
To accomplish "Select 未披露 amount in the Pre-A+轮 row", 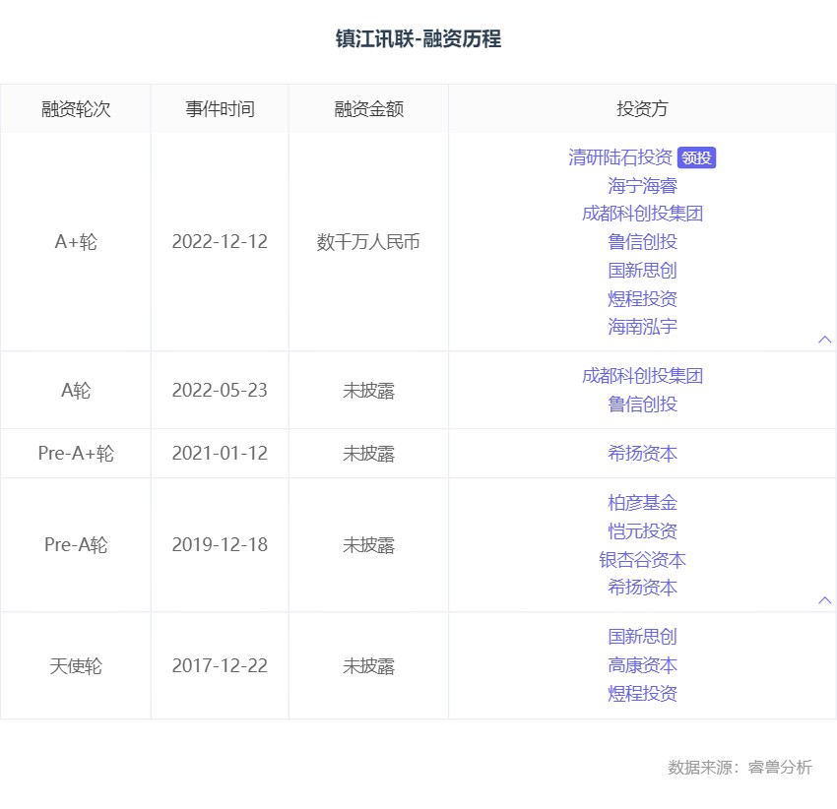I will [x=369, y=454].
